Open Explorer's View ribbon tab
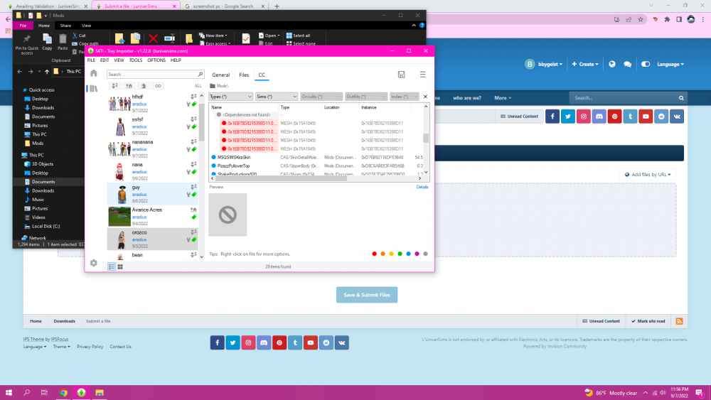This screenshot has width=711, height=400. tap(86, 26)
